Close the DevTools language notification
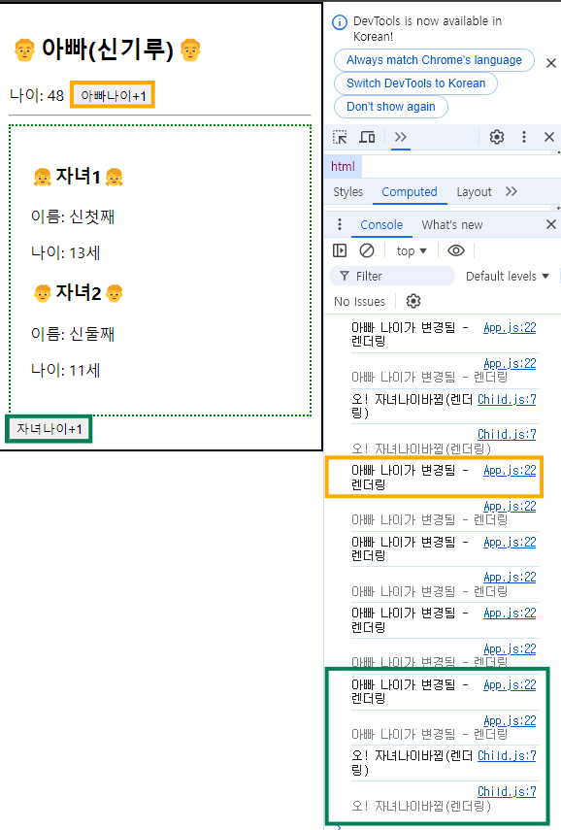The image size is (561, 830). point(550,63)
